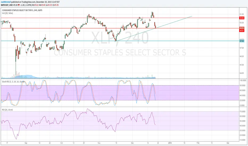Image resolution: width=248 pixels, height=146 pixels.
Task: Click the 80.0000 Stoch RSI scale label
Action: tap(243, 85)
